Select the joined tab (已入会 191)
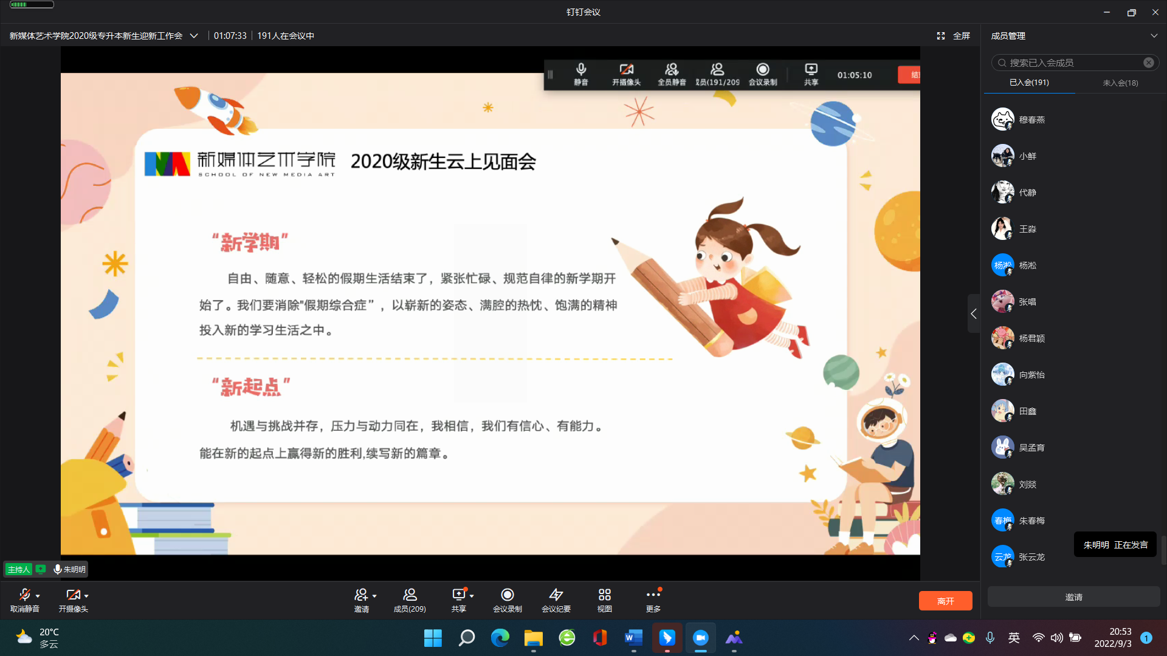Image resolution: width=1167 pixels, height=656 pixels. 1029,83
